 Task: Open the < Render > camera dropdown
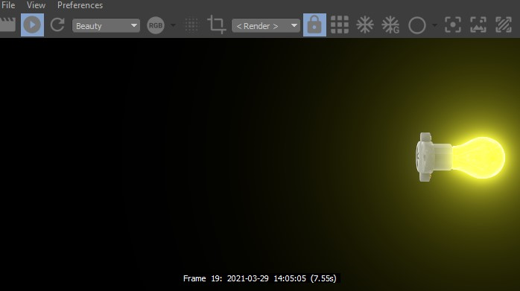[266, 25]
